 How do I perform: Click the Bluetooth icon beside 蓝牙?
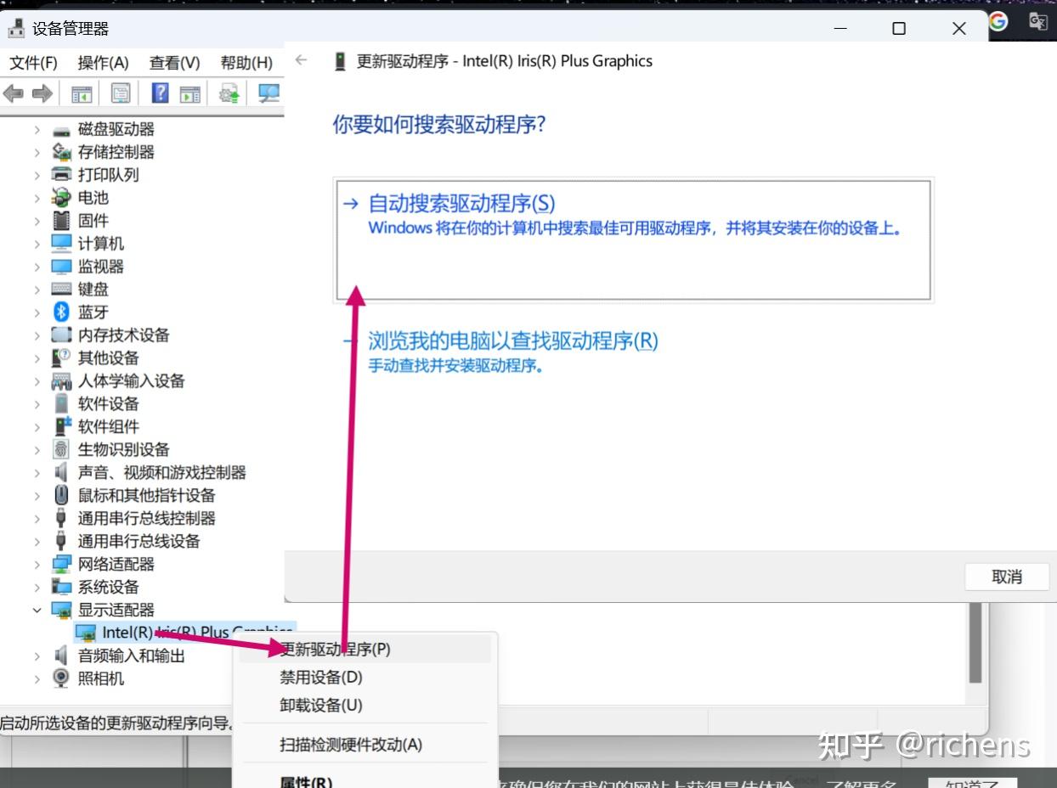pos(61,312)
